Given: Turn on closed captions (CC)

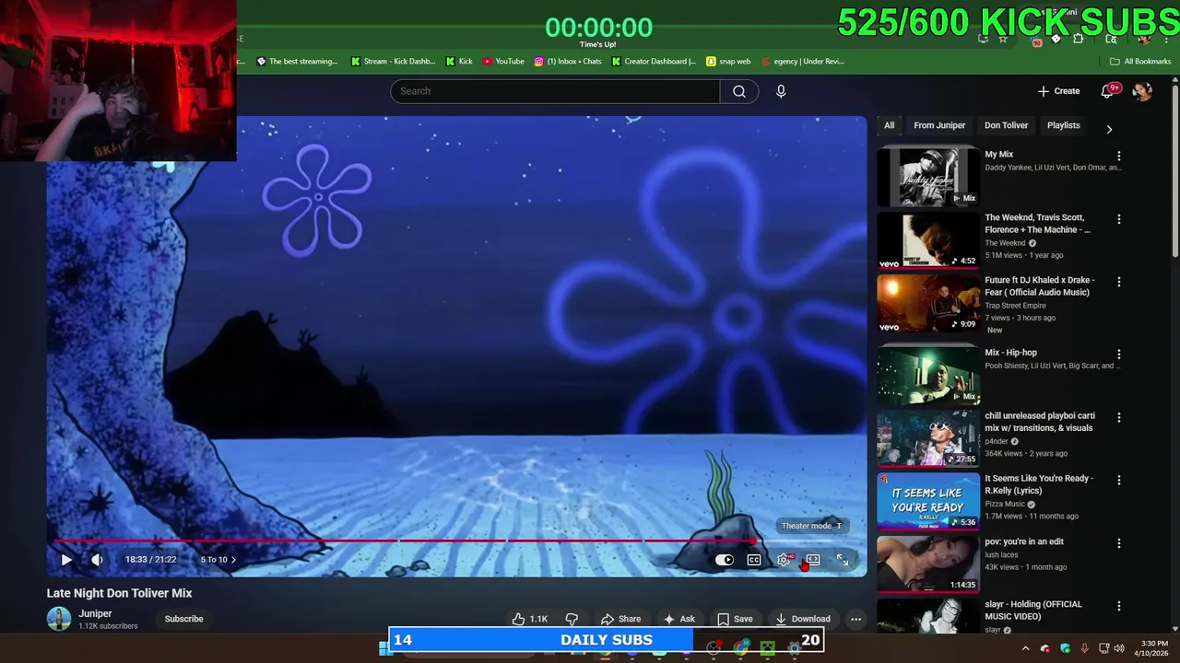Looking at the screenshot, I should (754, 559).
